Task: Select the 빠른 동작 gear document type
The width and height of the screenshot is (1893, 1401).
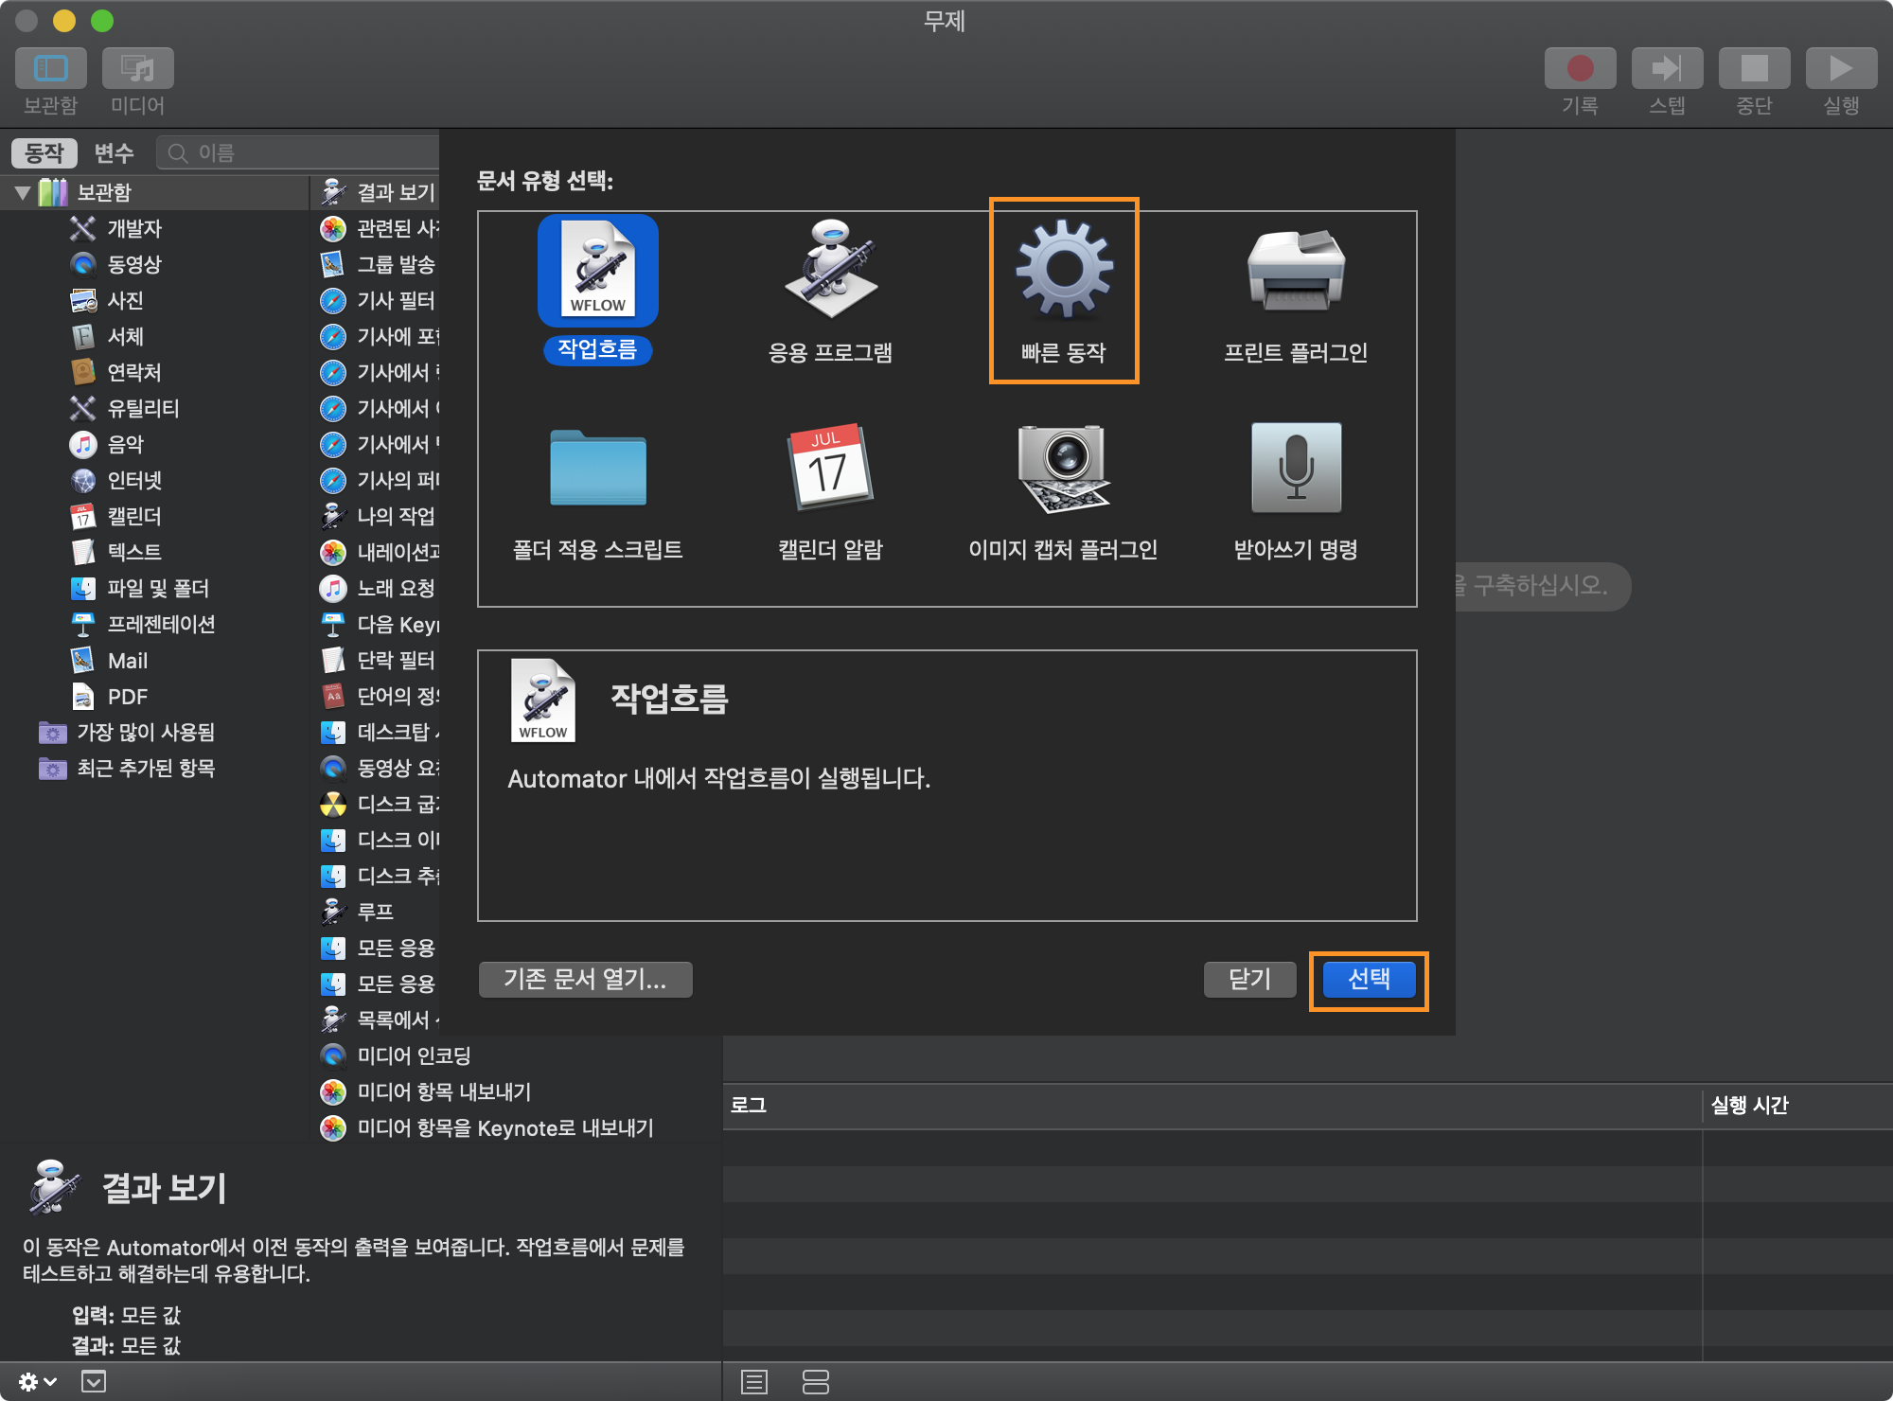Action: pos(1063,271)
